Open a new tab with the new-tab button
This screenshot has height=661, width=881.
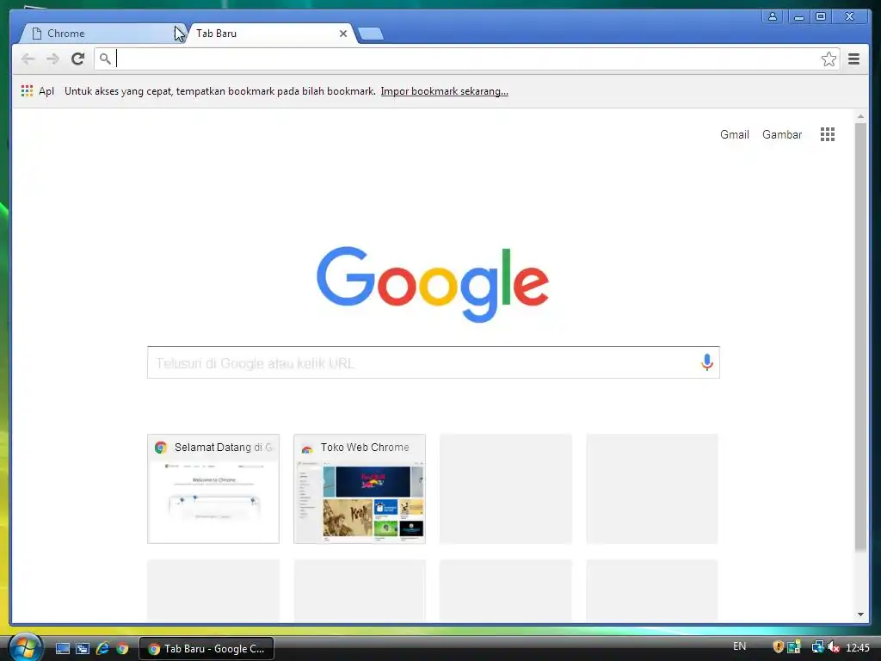(370, 34)
